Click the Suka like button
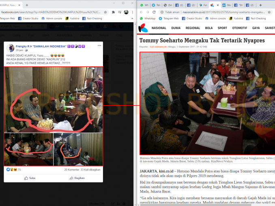The width and height of the screenshot is (275, 206). 30,178
